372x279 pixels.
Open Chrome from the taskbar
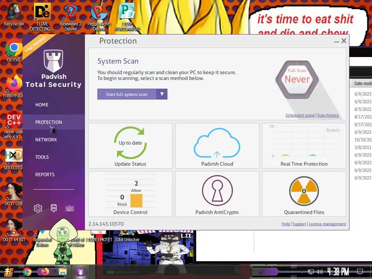(27, 272)
